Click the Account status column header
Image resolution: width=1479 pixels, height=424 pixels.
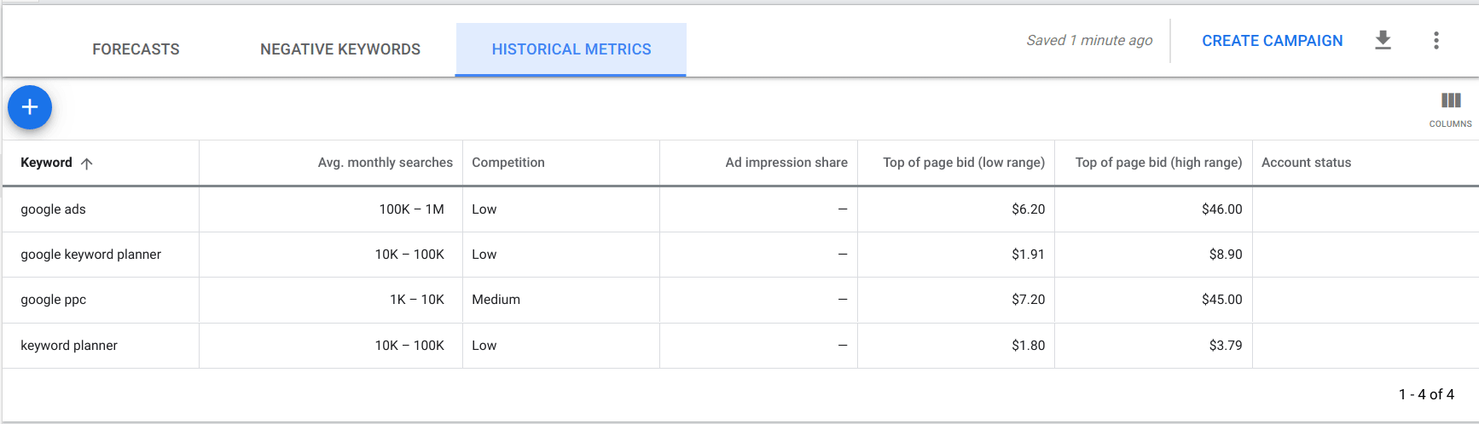[1306, 163]
